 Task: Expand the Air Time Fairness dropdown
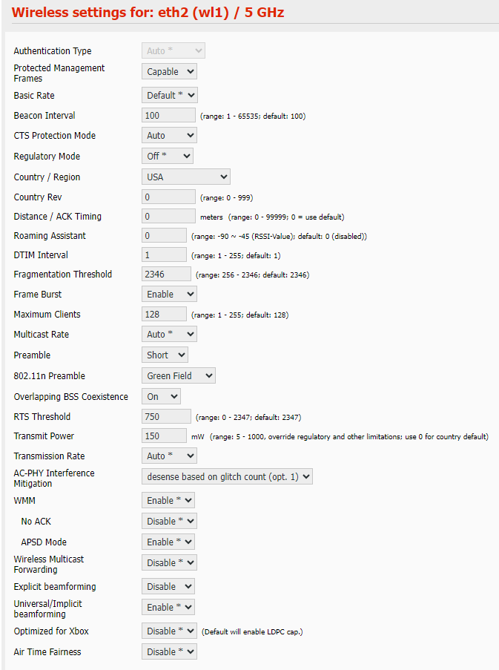pyautogui.click(x=169, y=652)
